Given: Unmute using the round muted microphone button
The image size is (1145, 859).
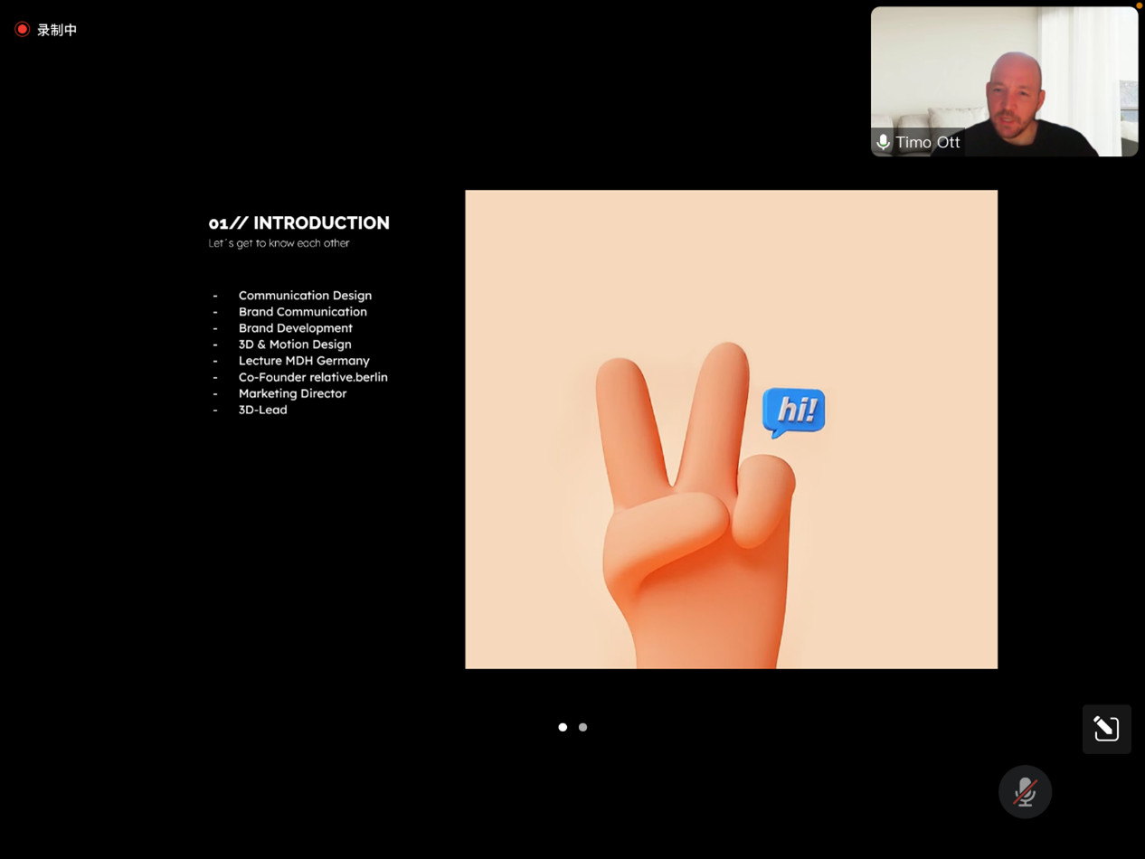Looking at the screenshot, I should [1025, 792].
